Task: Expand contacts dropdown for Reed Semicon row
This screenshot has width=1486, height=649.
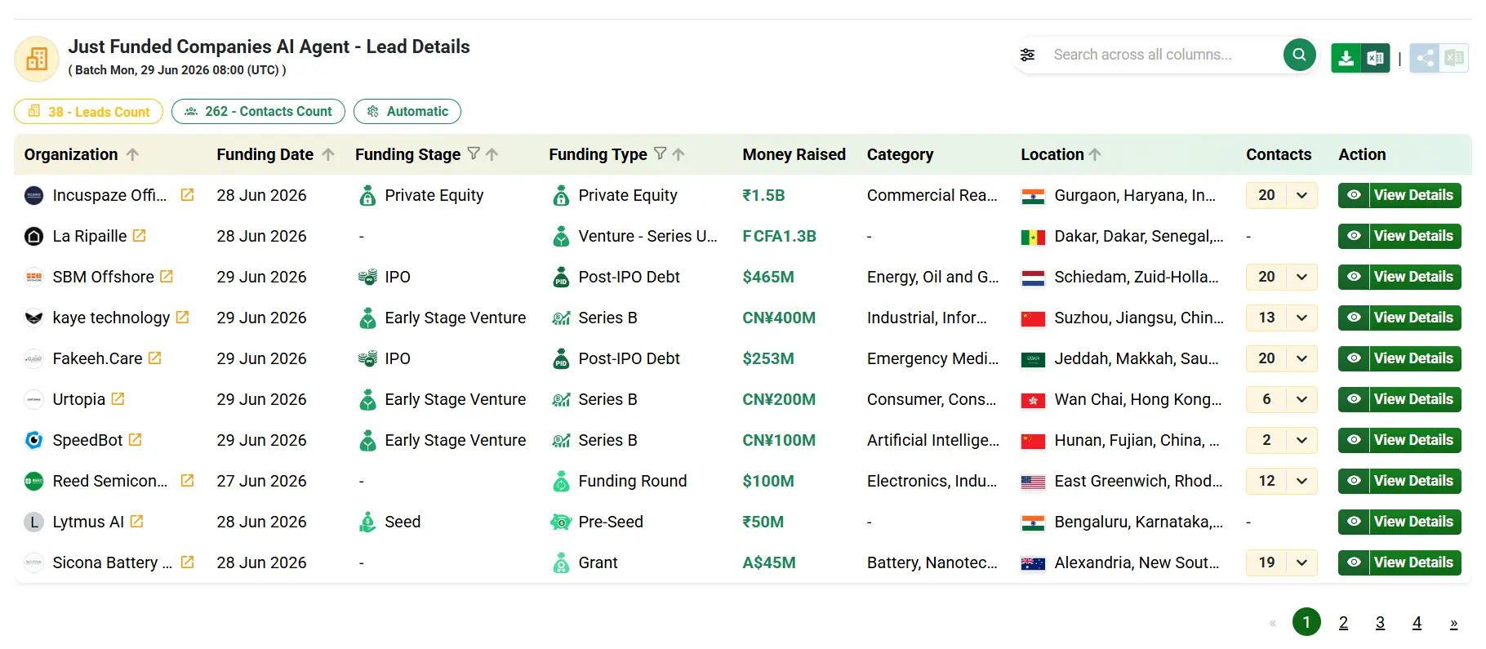Action: (x=1301, y=481)
